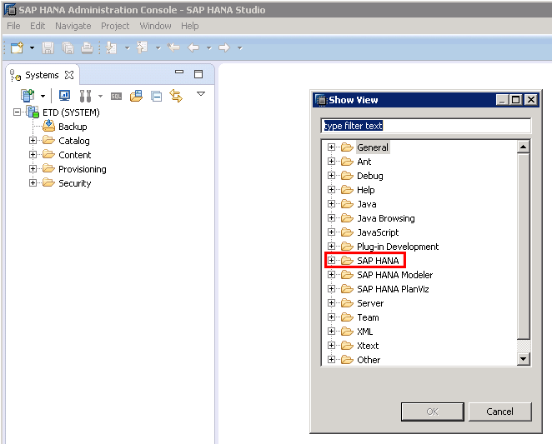The image size is (552, 444).
Task: Open the Navigate menu
Action: tap(73, 26)
